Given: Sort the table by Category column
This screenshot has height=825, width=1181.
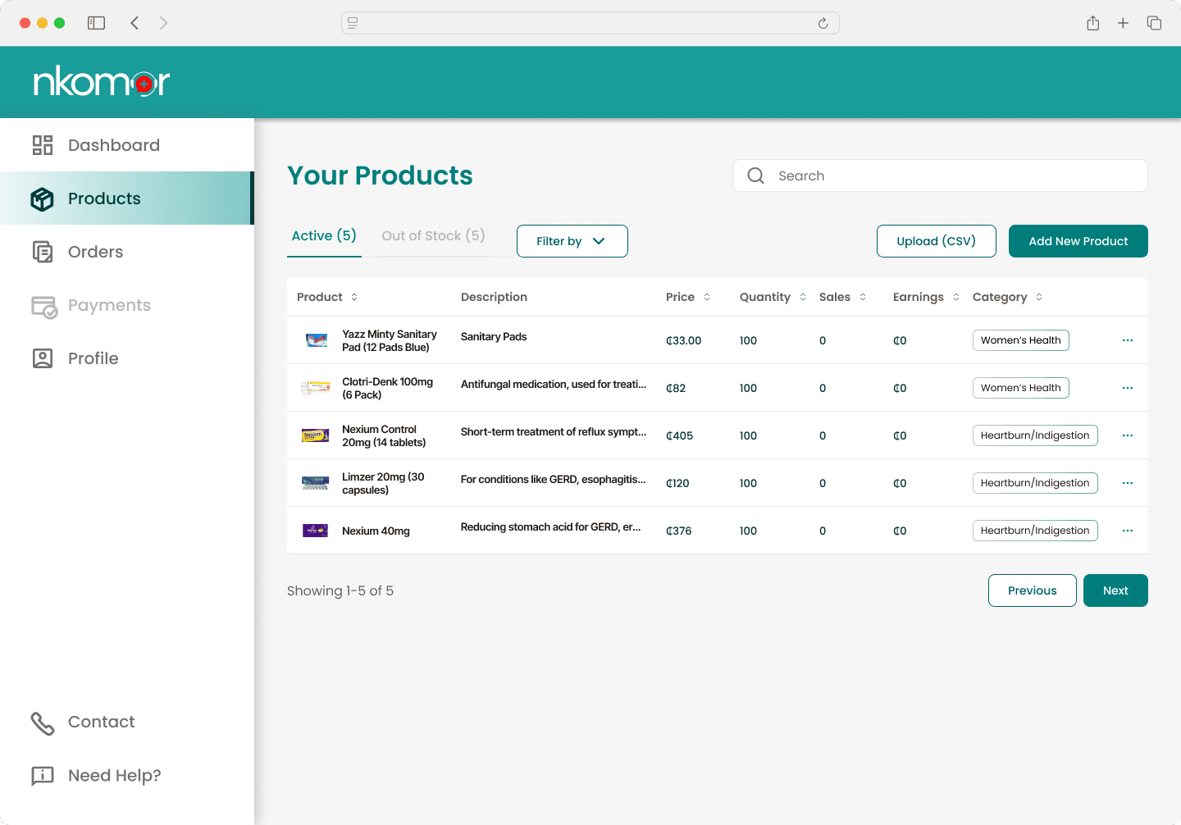Looking at the screenshot, I should tap(1007, 297).
